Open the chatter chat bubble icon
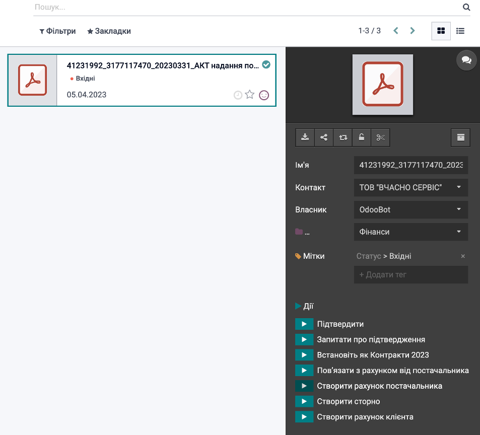The image size is (480, 435). [466, 60]
